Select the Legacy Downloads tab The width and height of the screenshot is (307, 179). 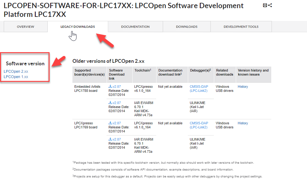[x=78, y=27]
